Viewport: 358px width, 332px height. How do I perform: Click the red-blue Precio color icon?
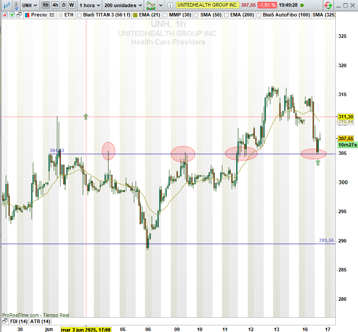click(27, 15)
